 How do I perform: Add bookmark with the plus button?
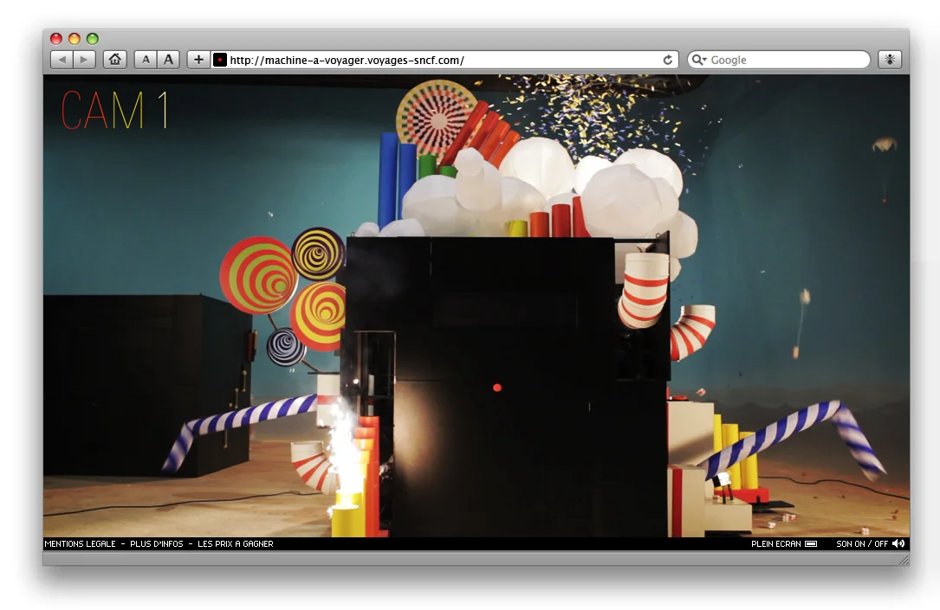pyautogui.click(x=198, y=60)
